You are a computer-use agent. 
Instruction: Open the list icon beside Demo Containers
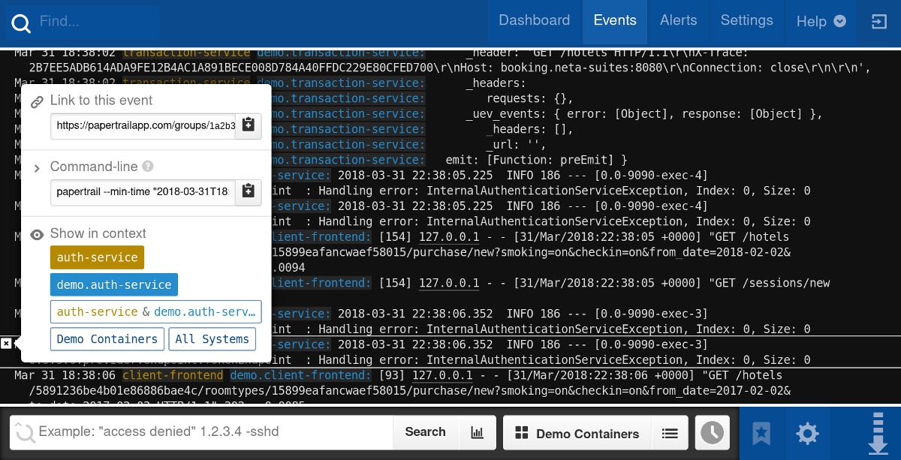click(670, 433)
